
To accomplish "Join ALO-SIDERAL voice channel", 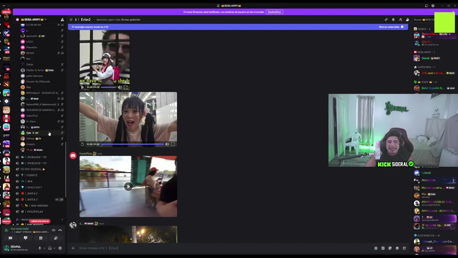I will click(39, 206).
